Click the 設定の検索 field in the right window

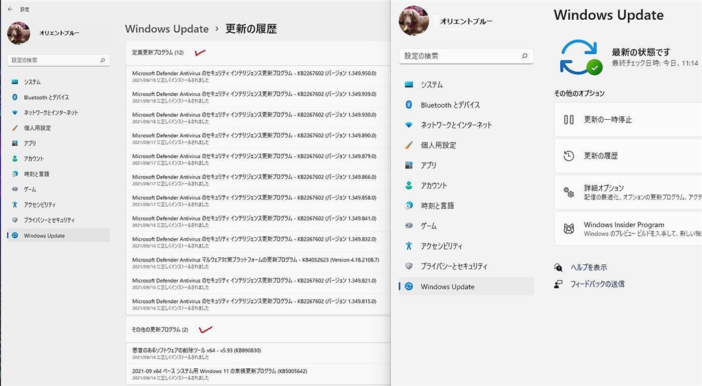coord(466,56)
